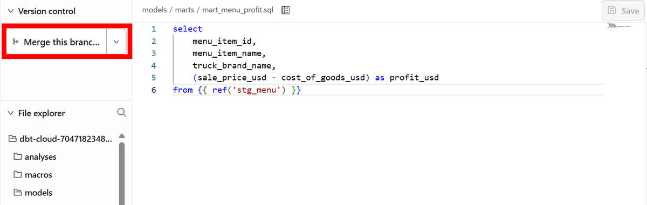Click on profit_usd alias in code
Image resolution: width=647 pixels, height=205 pixels.
pos(414,78)
